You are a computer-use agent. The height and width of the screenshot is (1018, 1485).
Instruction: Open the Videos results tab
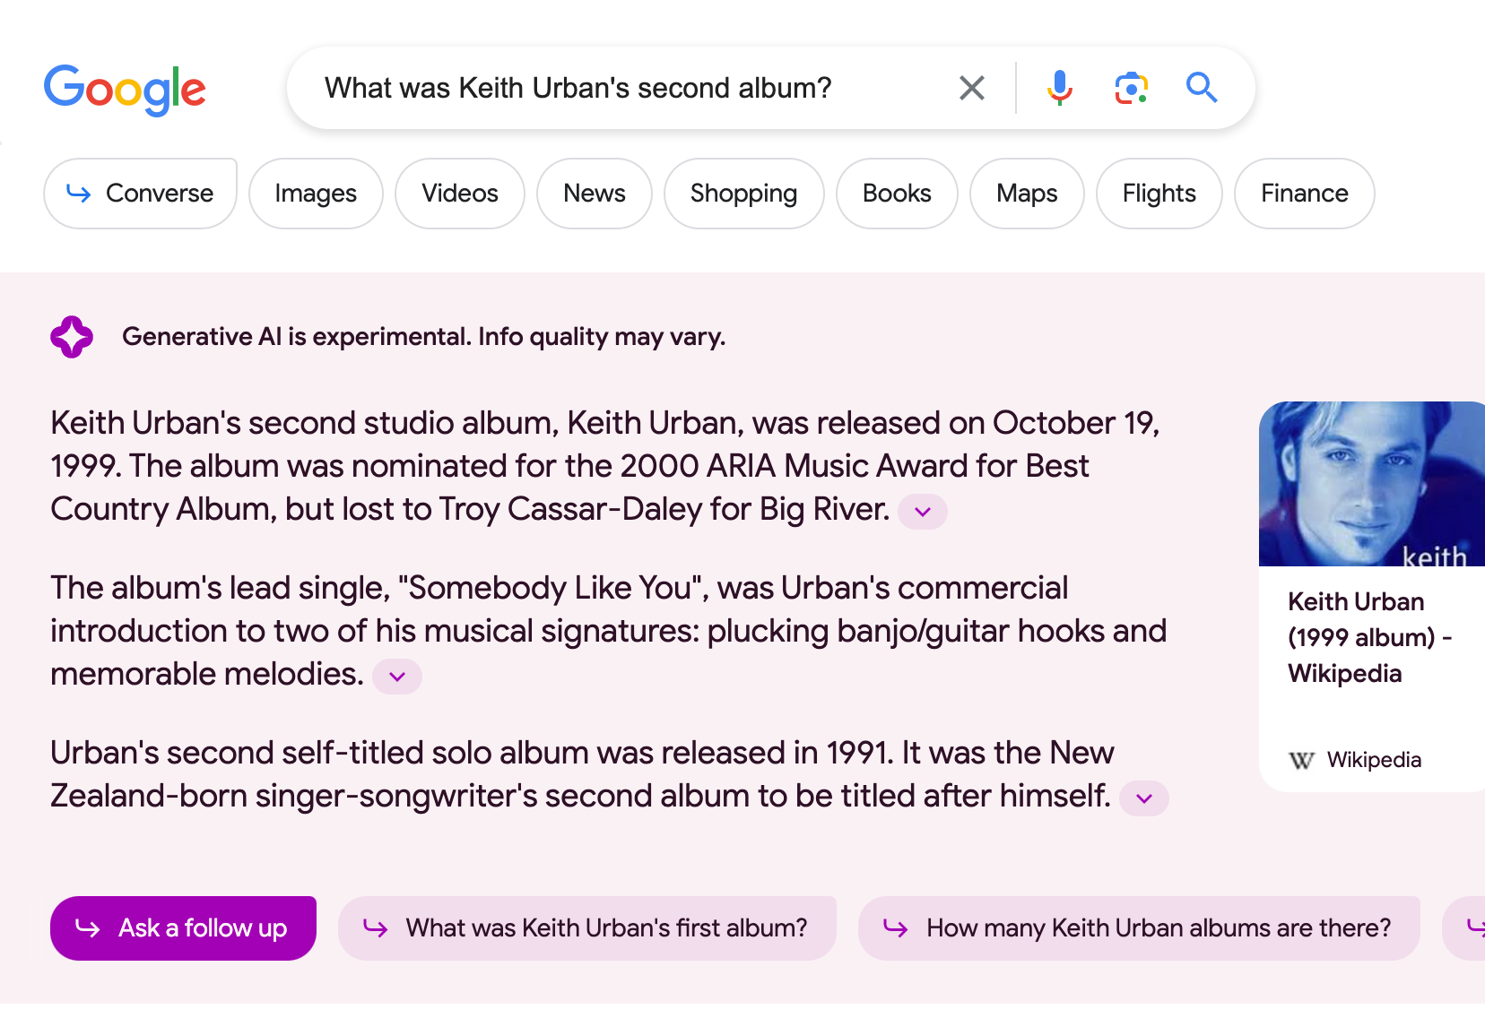click(x=460, y=194)
